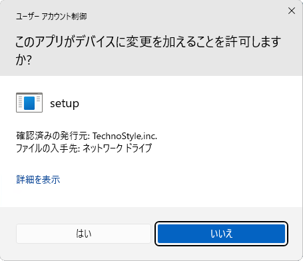Click the gray footer area below the buttons

point(151,252)
